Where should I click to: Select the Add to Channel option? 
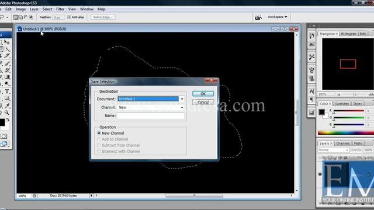(x=99, y=139)
